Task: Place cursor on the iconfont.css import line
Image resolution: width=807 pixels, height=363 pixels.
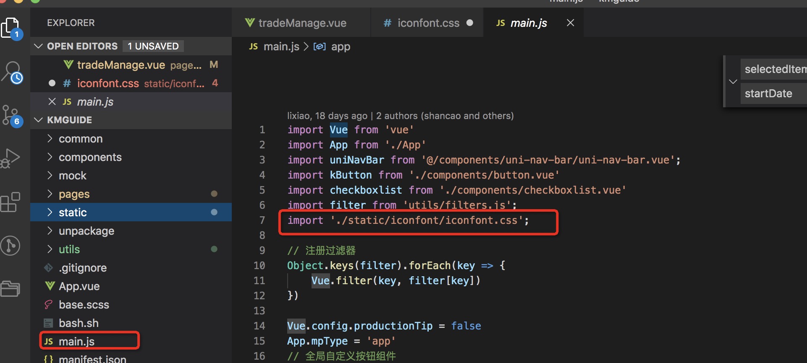Action: (408, 220)
